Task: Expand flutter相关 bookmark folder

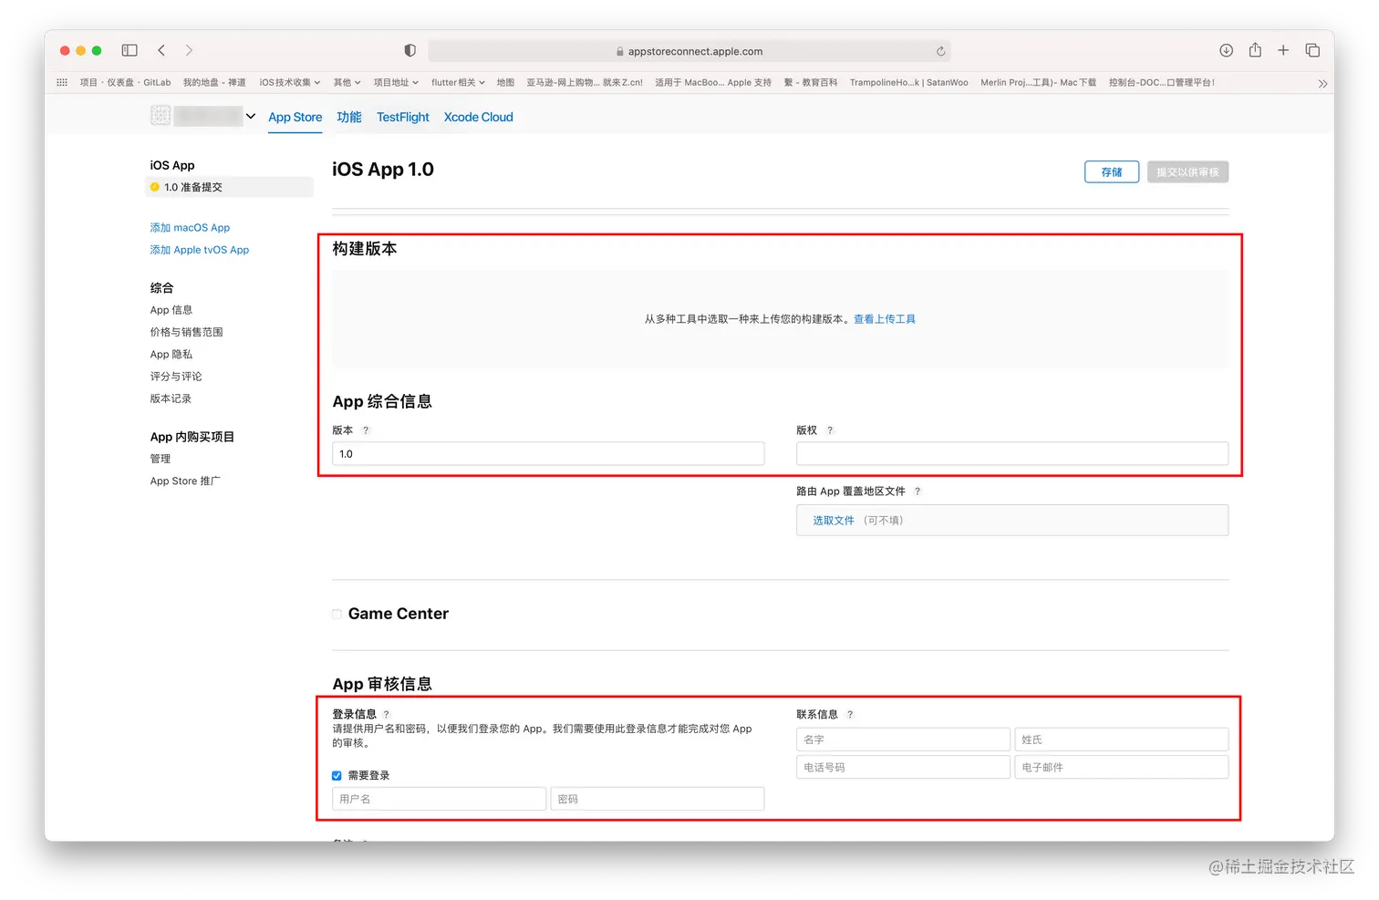Action: tap(458, 82)
